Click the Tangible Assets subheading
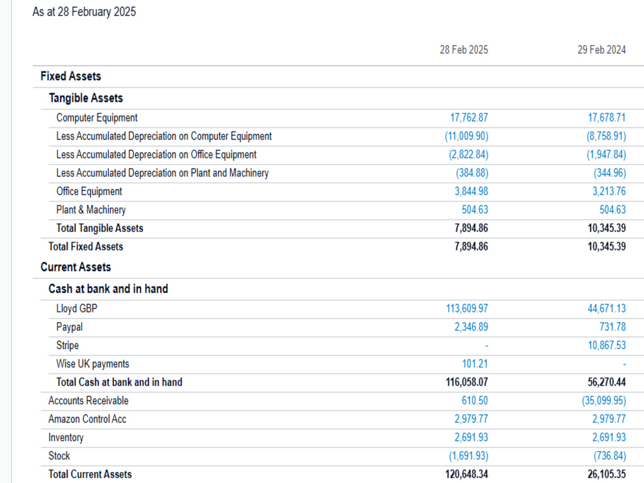 click(86, 98)
